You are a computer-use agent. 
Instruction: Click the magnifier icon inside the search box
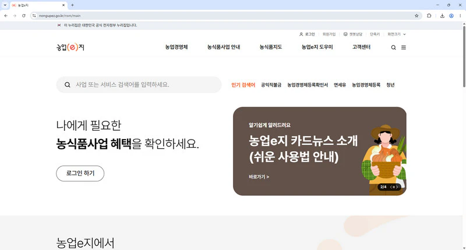tap(68, 85)
